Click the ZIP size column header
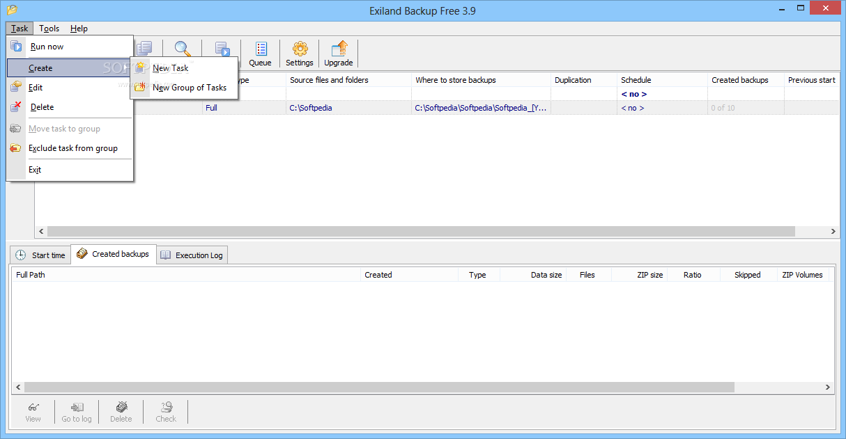846x439 pixels. 639,275
